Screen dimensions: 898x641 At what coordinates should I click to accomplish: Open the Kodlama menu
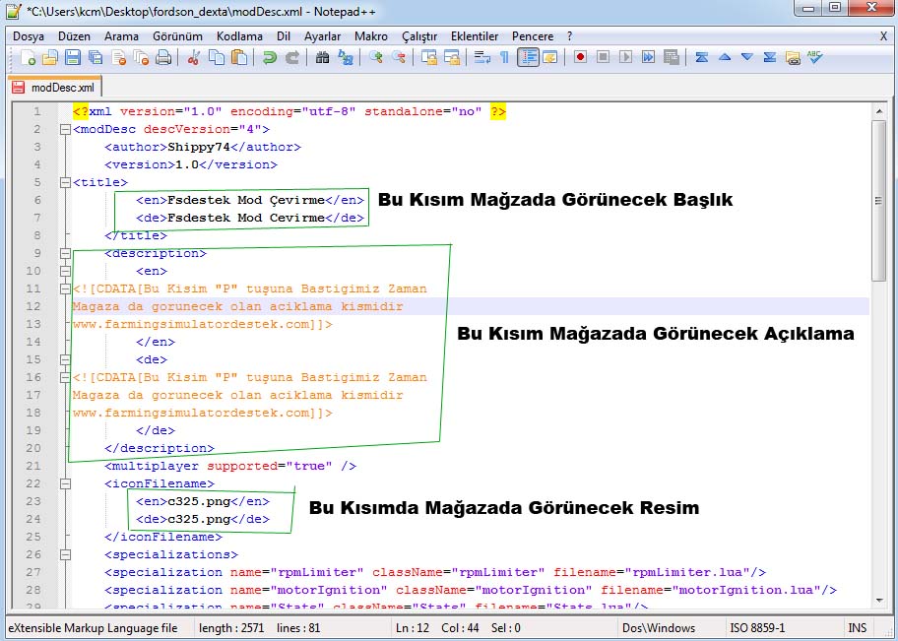[239, 36]
